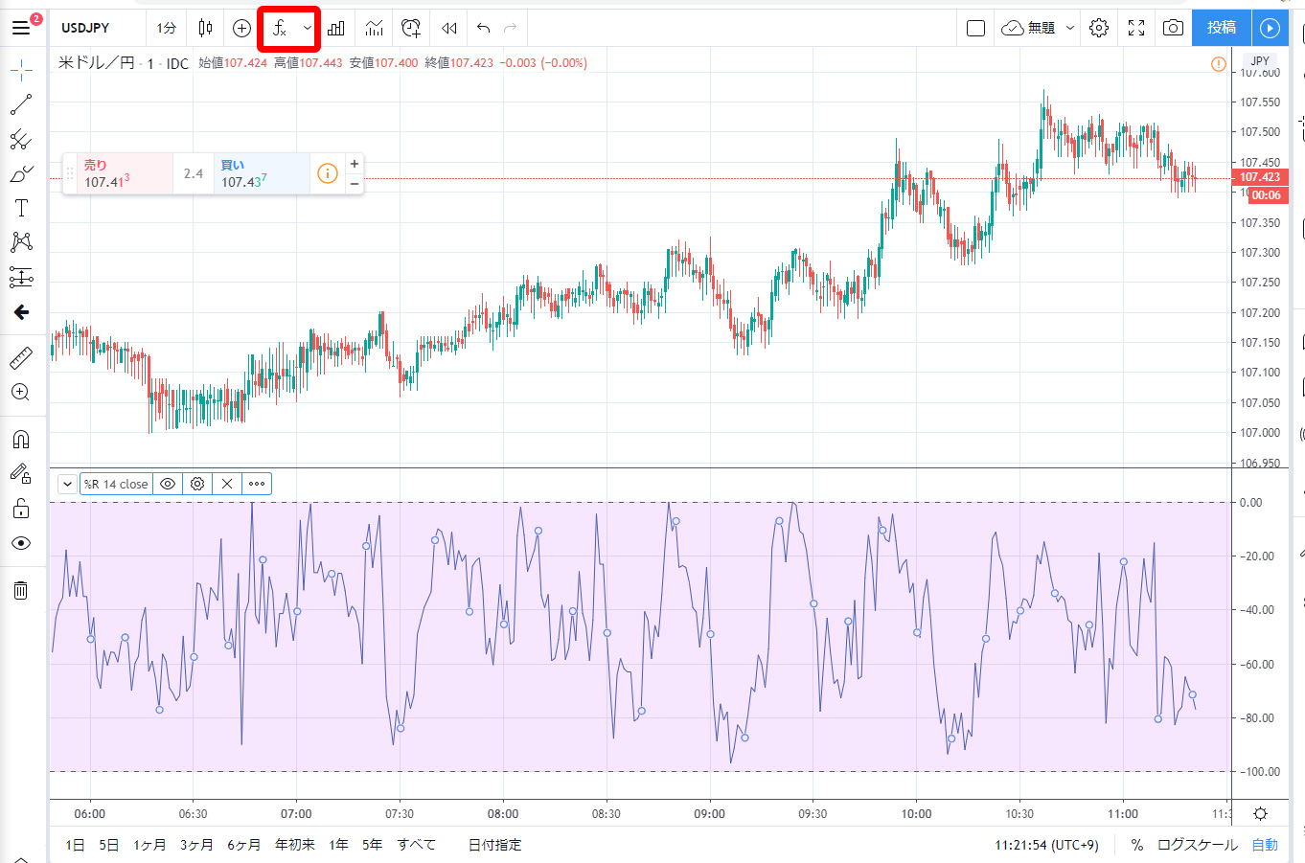Click the 投稿 publish button
The width and height of the screenshot is (1305, 863).
pos(1222,28)
